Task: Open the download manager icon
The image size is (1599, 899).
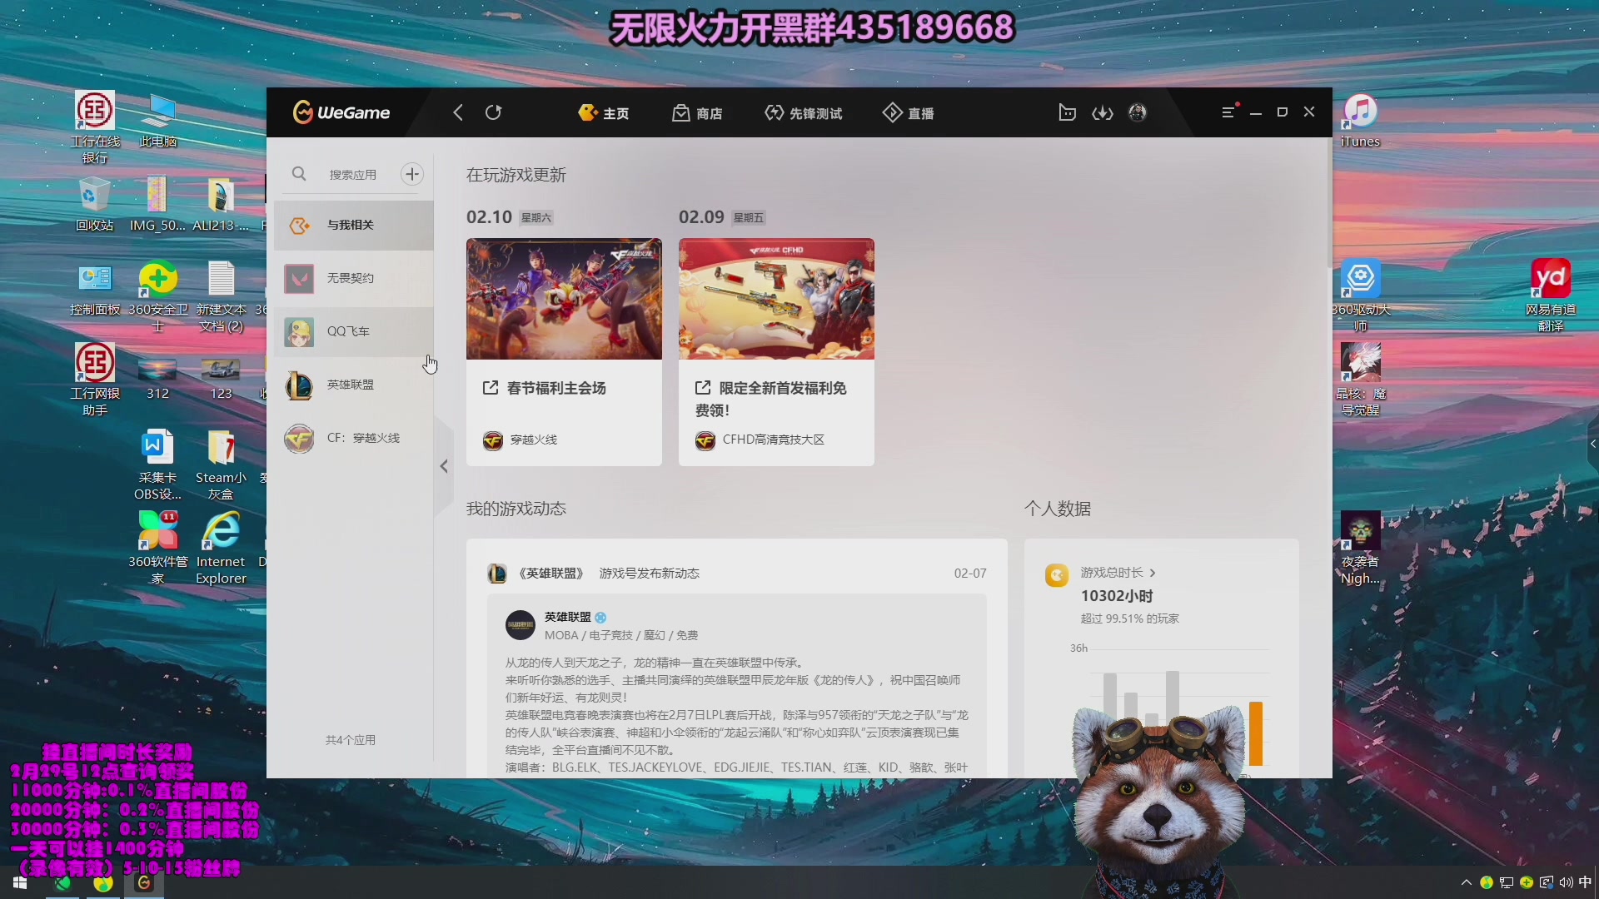Action: pyautogui.click(x=1103, y=112)
